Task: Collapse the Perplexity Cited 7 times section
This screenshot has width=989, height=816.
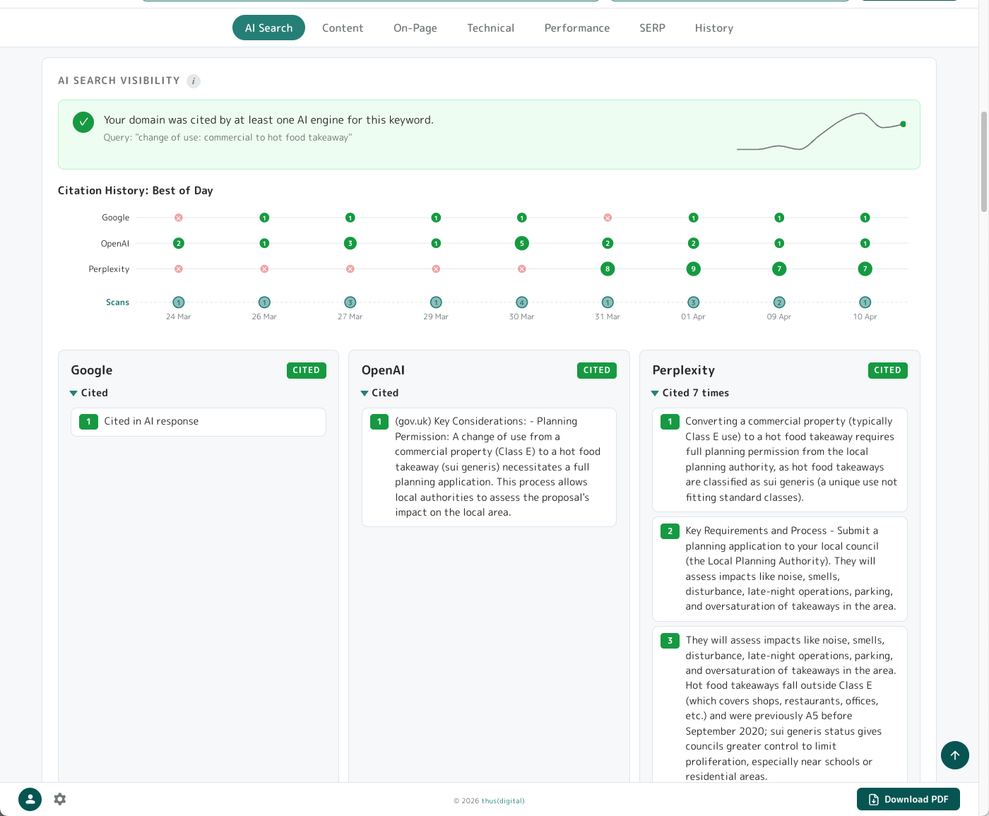Action: coord(690,393)
